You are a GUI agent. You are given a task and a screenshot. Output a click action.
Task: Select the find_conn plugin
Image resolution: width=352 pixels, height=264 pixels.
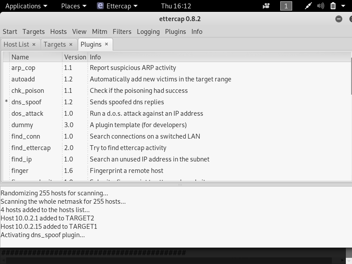tap(26, 136)
